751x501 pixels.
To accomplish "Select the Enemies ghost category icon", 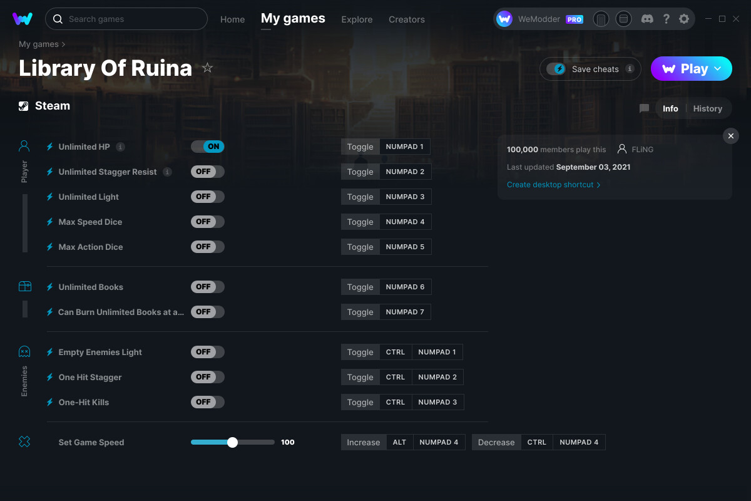I will [24, 352].
